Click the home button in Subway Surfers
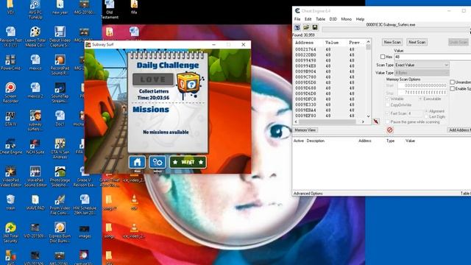471x265 pixels. pyautogui.click(x=138, y=162)
